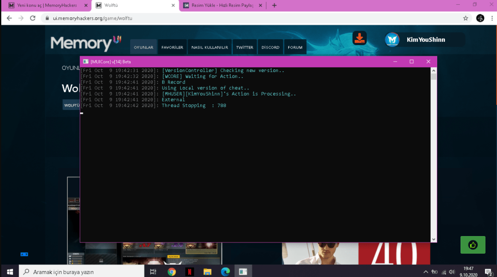Bookmark this page with the star icon
The image size is (497, 277).
[465, 18]
